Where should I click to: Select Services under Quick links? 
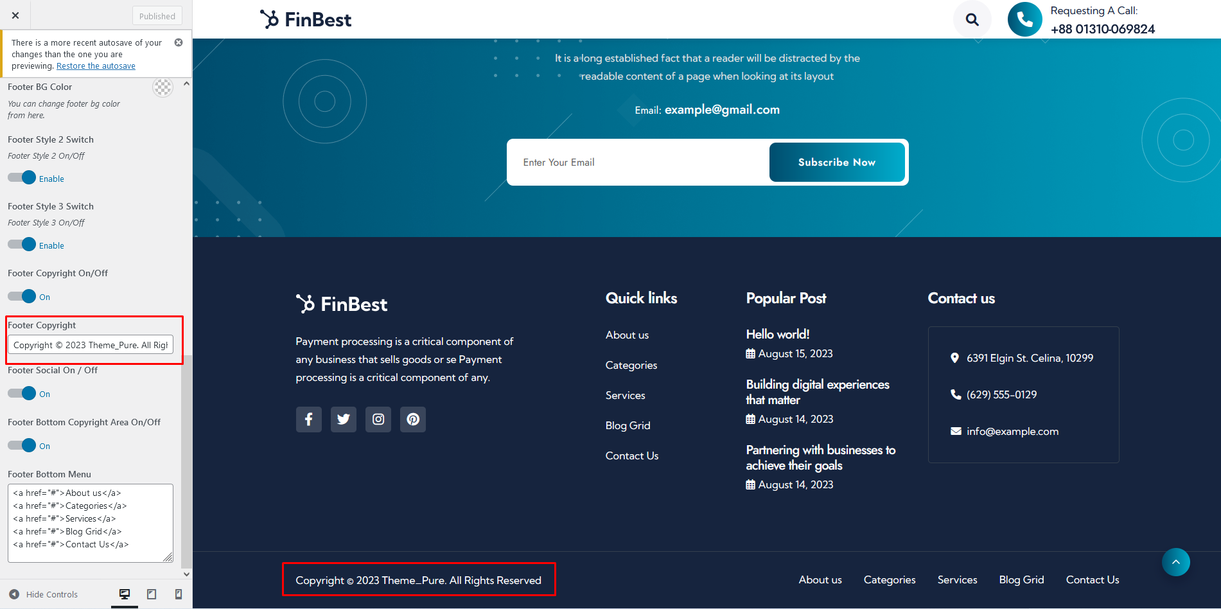point(625,395)
